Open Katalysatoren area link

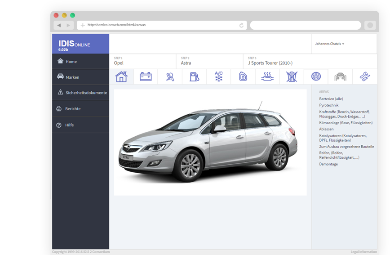(x=343, y=138)
